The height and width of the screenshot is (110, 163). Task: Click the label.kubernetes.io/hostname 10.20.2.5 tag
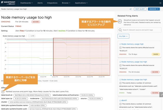coord(87,95)
